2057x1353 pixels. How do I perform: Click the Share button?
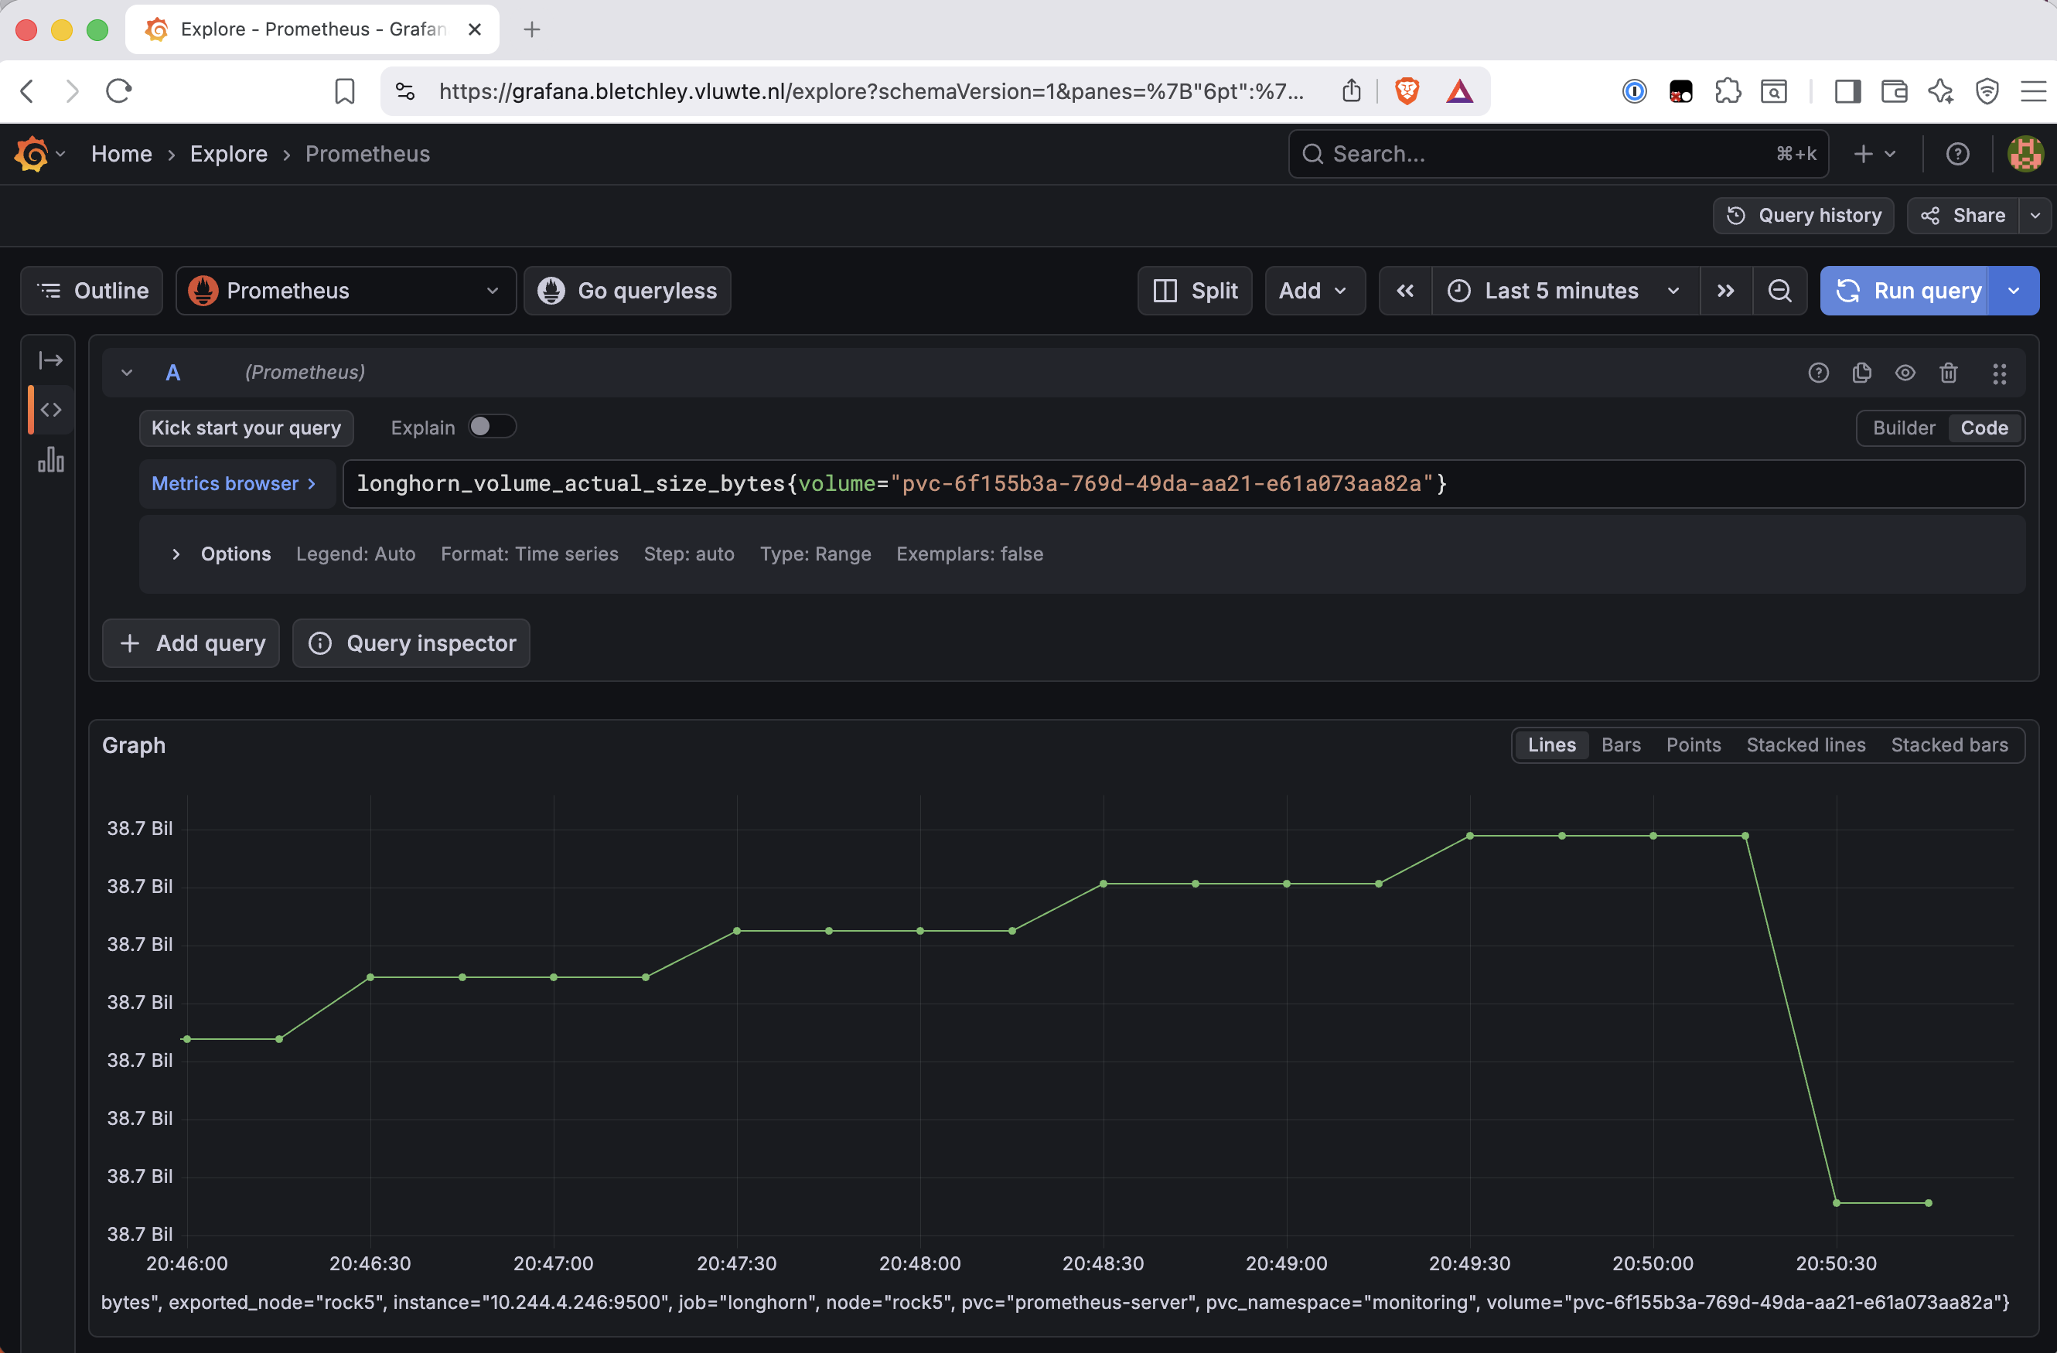pyautogui.click(x=1963, y=215)
